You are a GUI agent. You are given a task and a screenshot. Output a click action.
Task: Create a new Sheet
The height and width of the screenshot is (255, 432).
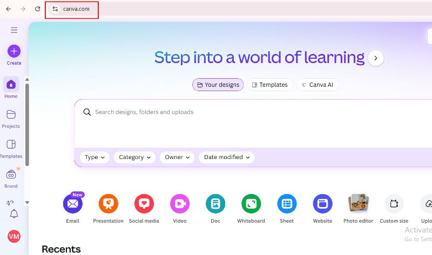tap(287, 208)
